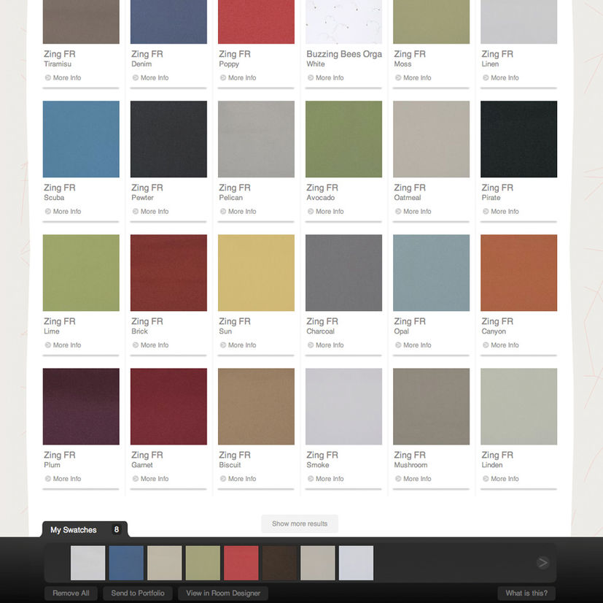Click the More Info arrow icon under Plum

(48, 479)
